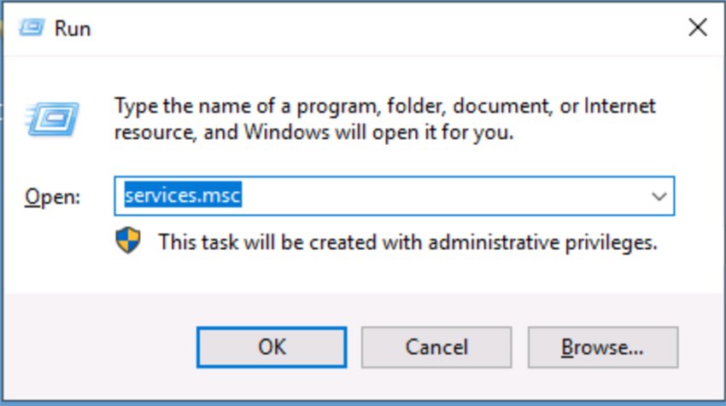This screenshot has height=406, width=726.
Task: Click the highlighted services.msc text
Action: pyautogui.click(x=182, y=196)
